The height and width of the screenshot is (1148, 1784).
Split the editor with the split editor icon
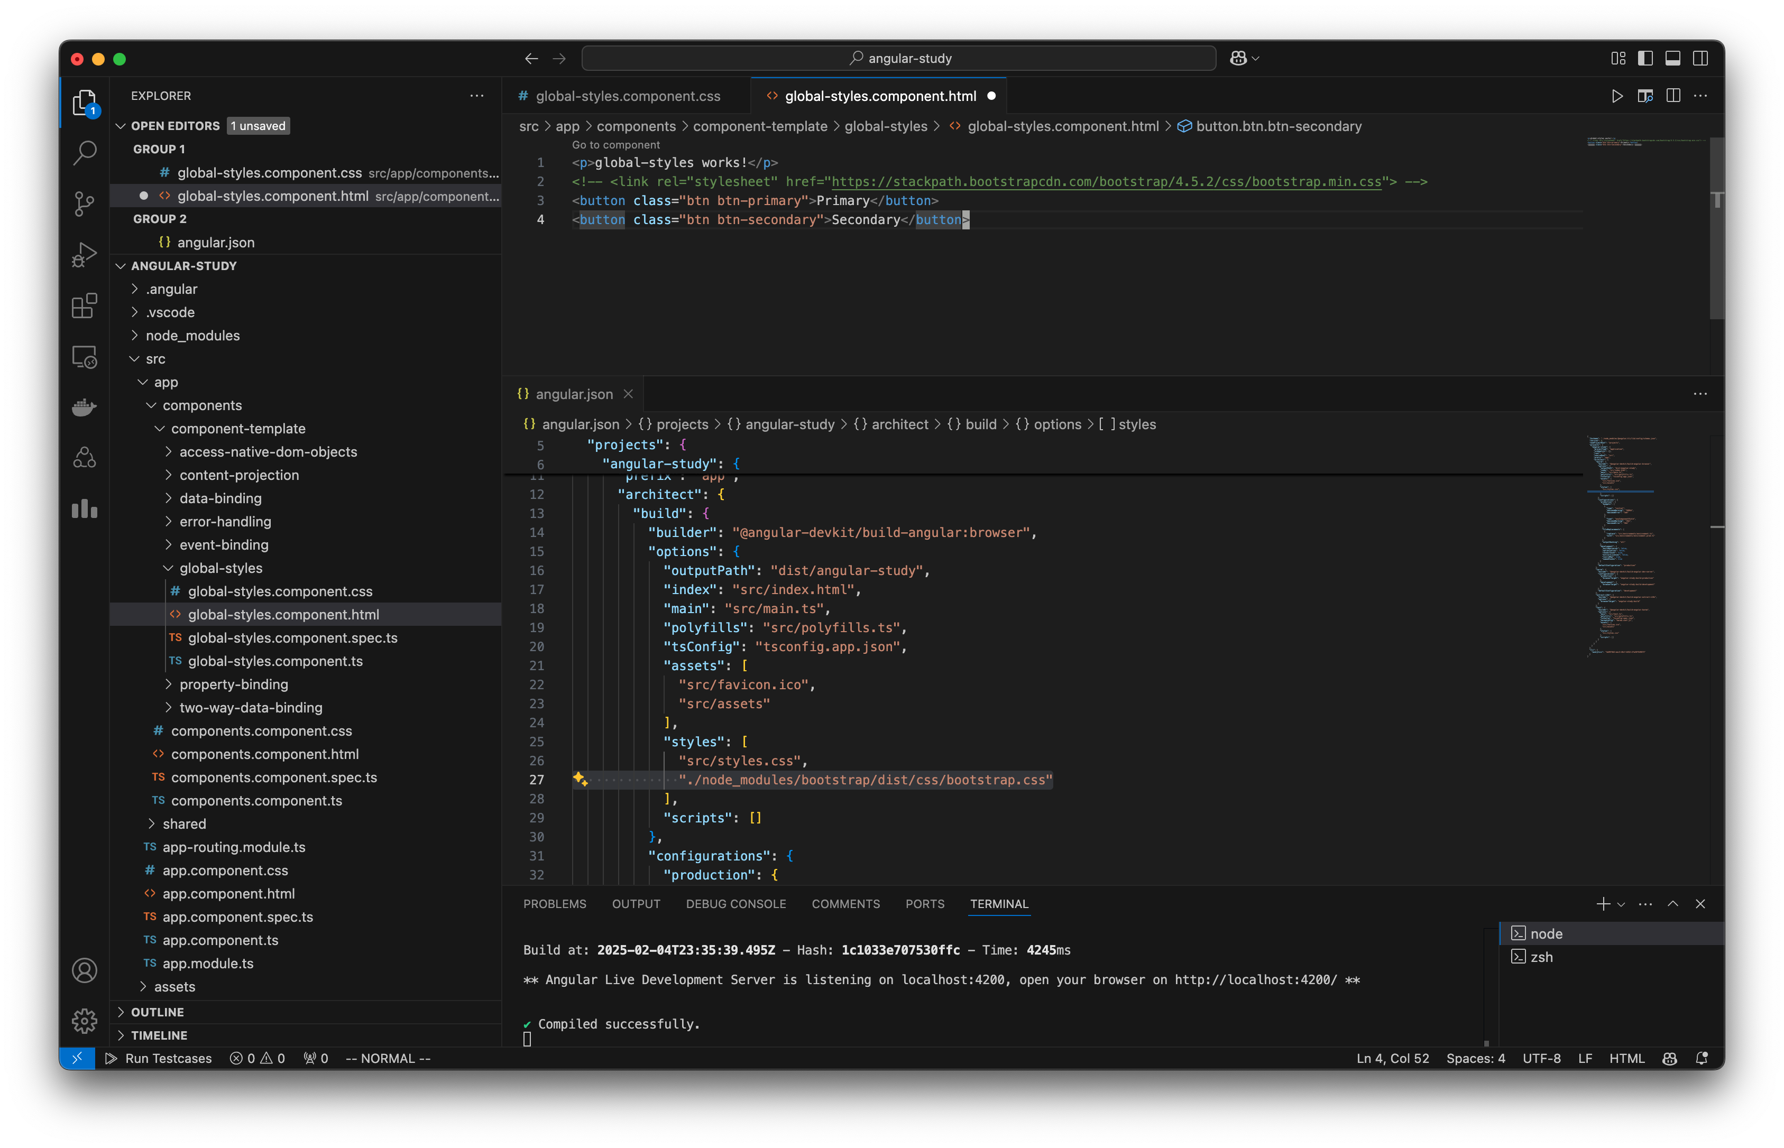[x=1673, y=96]
